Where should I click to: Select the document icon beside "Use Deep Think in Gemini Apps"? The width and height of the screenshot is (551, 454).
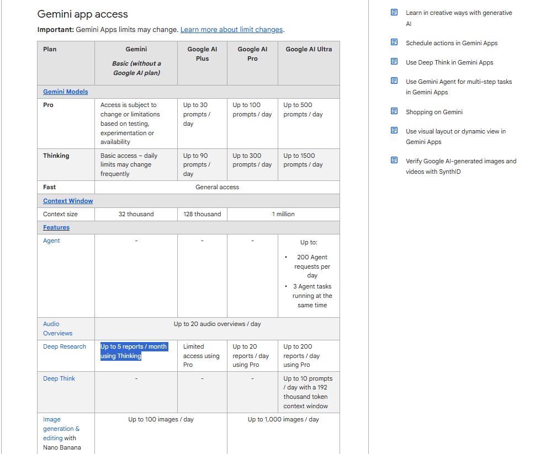[394, 62]
